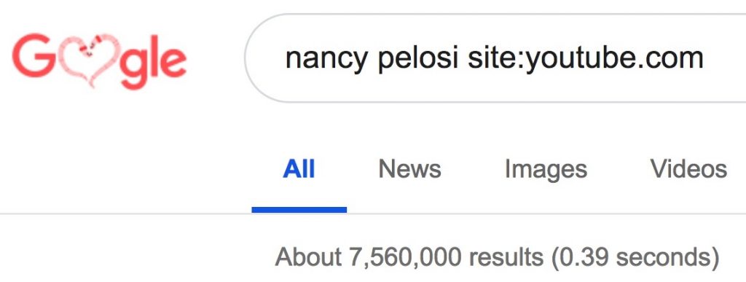Click the word "results" in the stats line
Screen dimensions: 746x282
coord(506,257)
